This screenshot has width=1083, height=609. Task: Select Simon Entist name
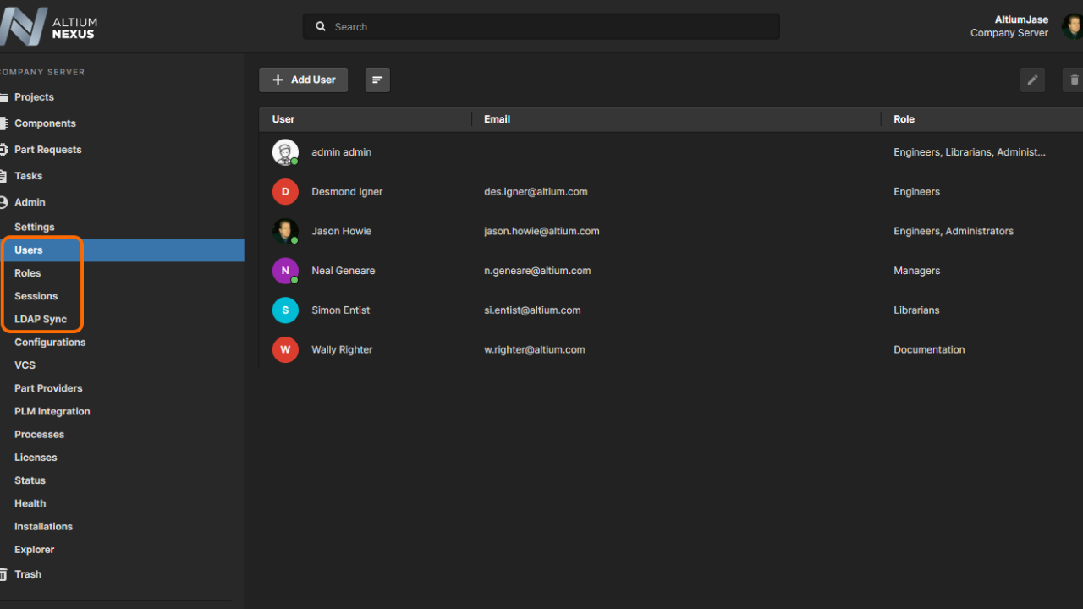click(340, 310)
